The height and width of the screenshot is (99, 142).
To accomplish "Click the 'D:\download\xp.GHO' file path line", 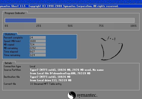I will (x=60, y=73).
